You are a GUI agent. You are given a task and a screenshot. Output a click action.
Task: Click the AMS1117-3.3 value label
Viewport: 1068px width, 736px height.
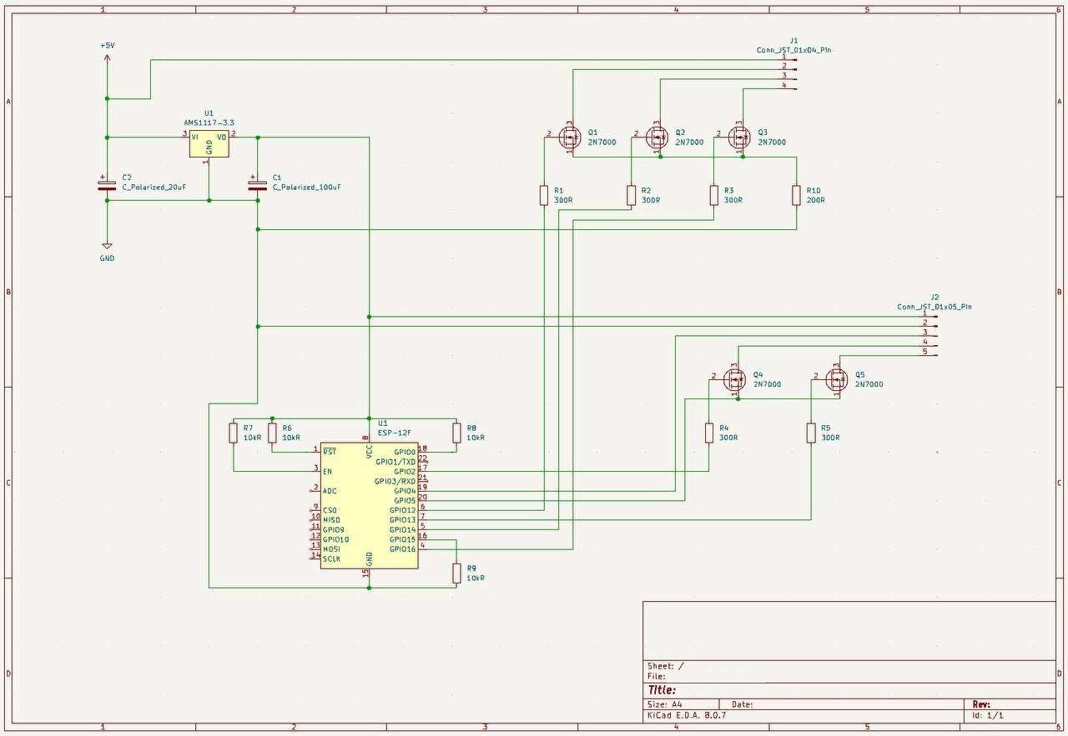coord(209,123)
